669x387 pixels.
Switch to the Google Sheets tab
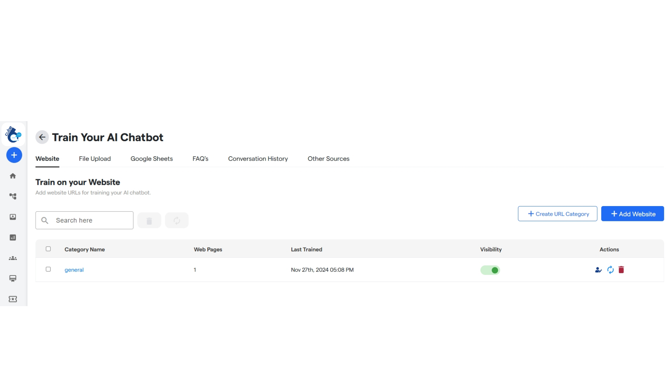(152, 159)
